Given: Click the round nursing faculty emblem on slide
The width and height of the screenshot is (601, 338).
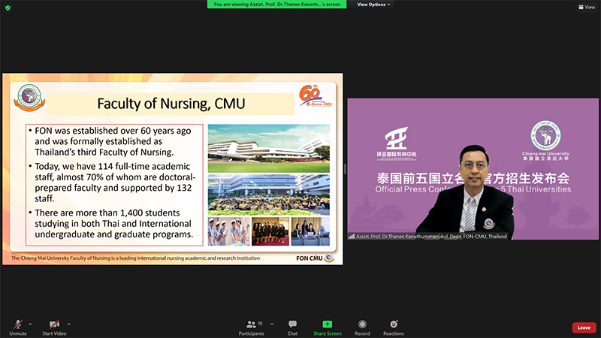Looking at the screenshot, I should pos(29,98).
